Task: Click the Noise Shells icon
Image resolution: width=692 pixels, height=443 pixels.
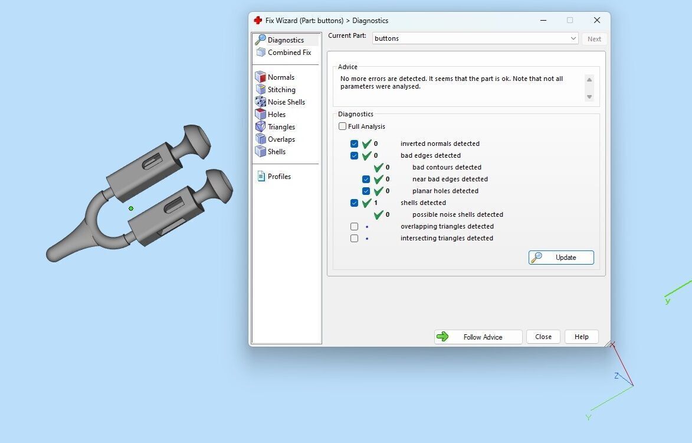Action: [x=260, y=102]
